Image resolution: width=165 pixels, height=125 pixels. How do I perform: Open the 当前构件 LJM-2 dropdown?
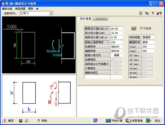(51, 13)
